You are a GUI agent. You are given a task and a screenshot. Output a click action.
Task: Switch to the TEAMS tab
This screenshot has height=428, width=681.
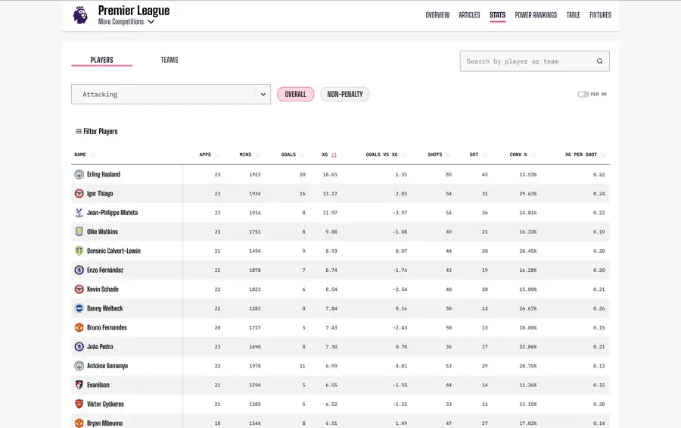[x=169, y=60]
